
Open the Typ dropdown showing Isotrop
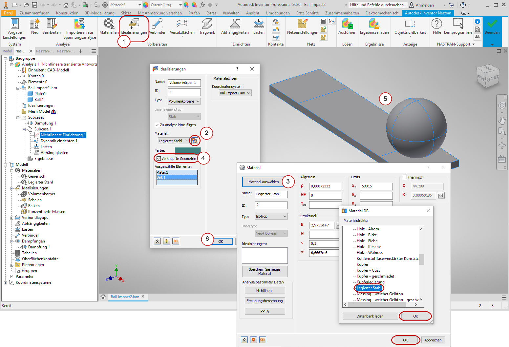click(x=271, y=216)
